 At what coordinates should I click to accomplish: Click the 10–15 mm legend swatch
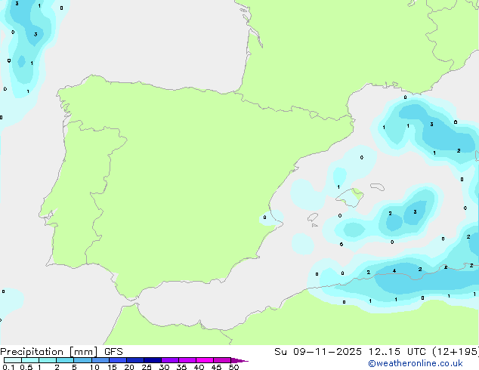coord(100,360)
